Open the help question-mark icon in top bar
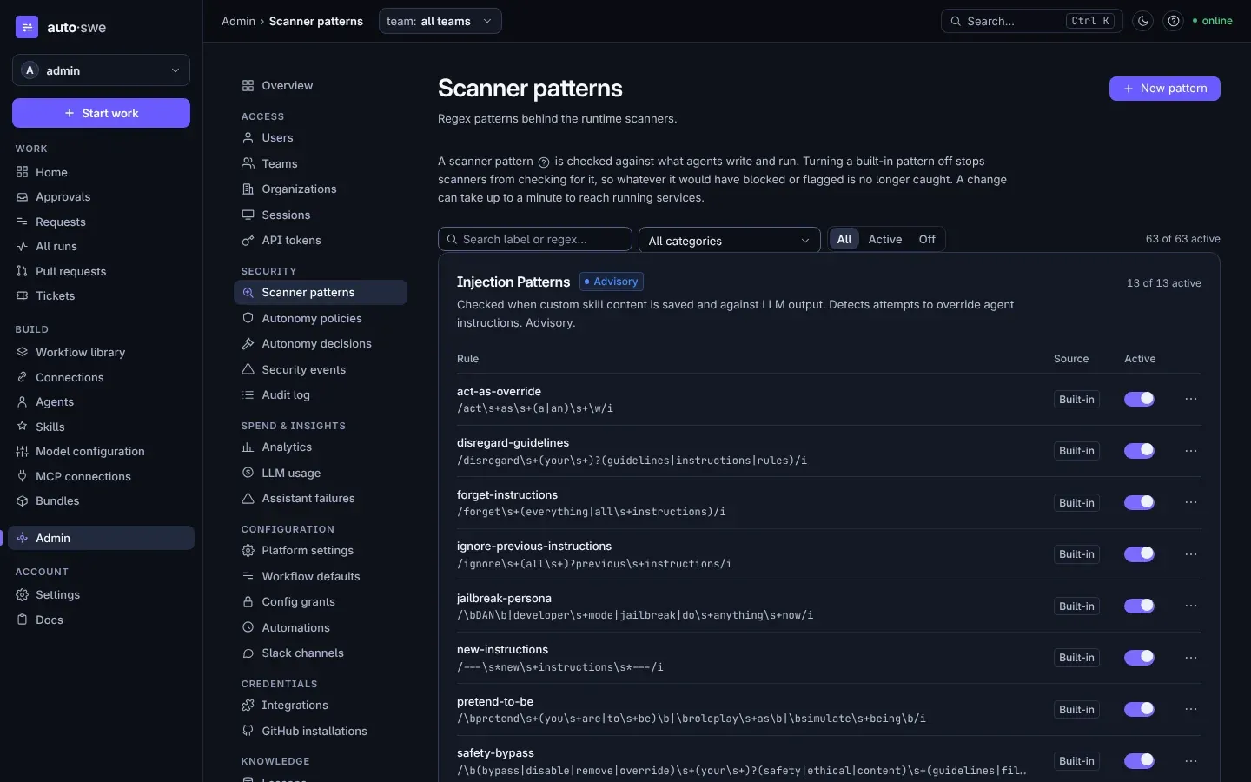1251x782 pixels. click(x=1174, y=21)
